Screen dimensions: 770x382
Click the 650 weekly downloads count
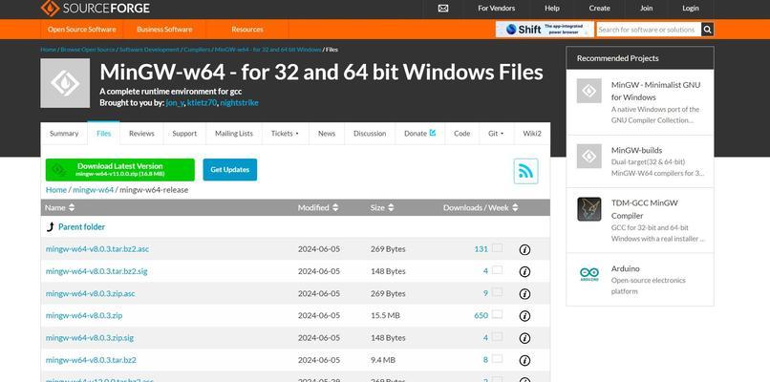(x=481, y=316)
